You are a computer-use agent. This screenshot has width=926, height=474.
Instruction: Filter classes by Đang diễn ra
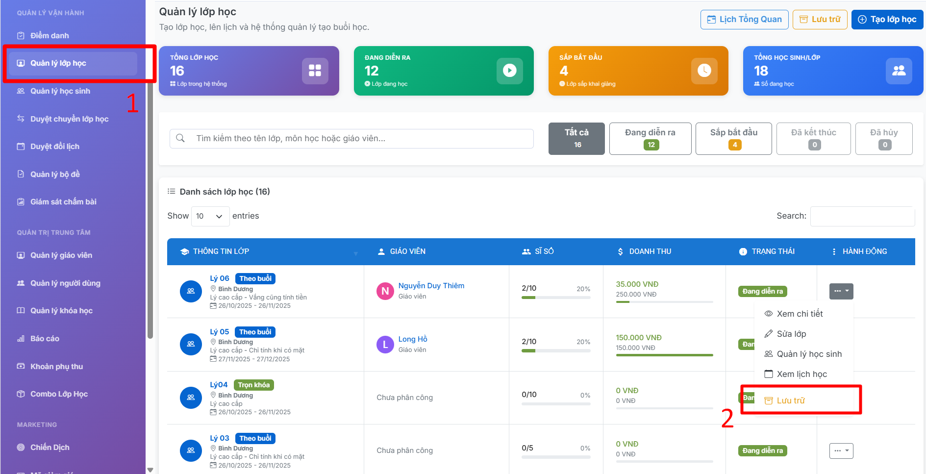point(650,138)
